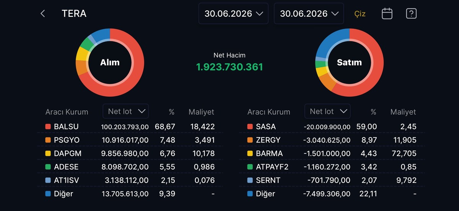Open the calendar icon
Image resolution: width=459 pixels, height=211 pixels.
[387, 14]
